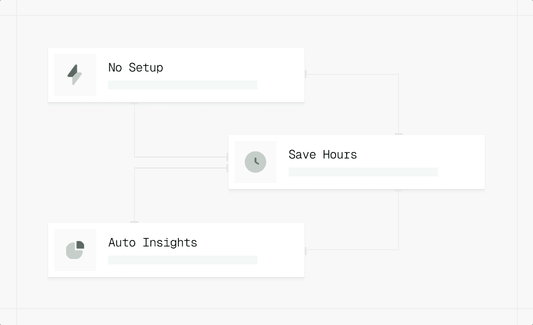Select the "No Setup" title text
Screen dimensions: 533x325
coord(136,67)
